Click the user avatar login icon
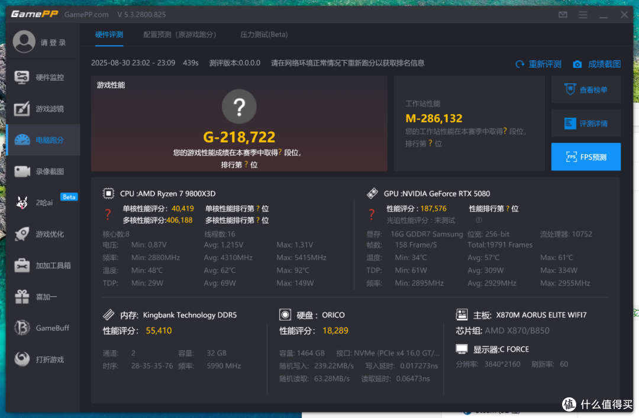This screenshot has width=639, height=418. pyautogui.click(x=24, y=41)
